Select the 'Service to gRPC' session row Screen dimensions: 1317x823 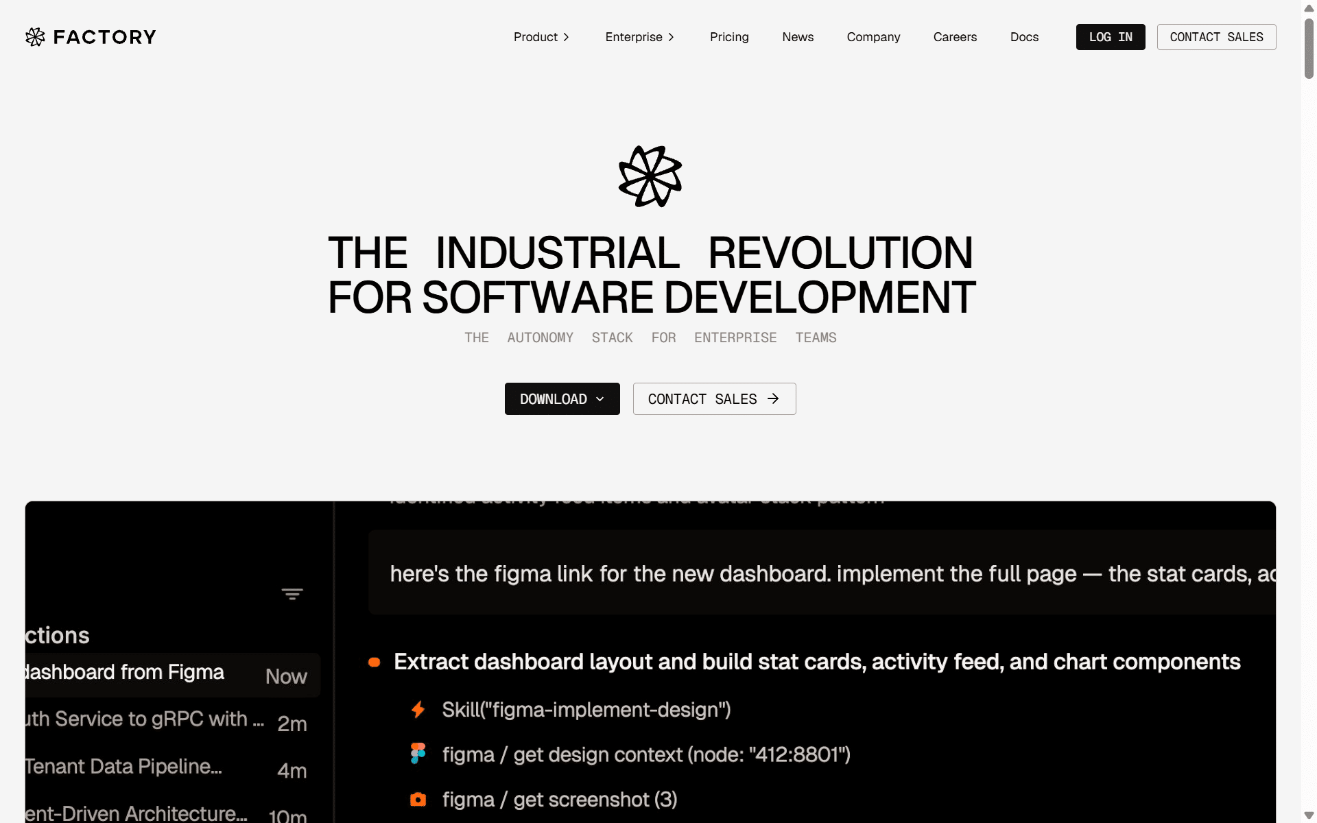173,721
